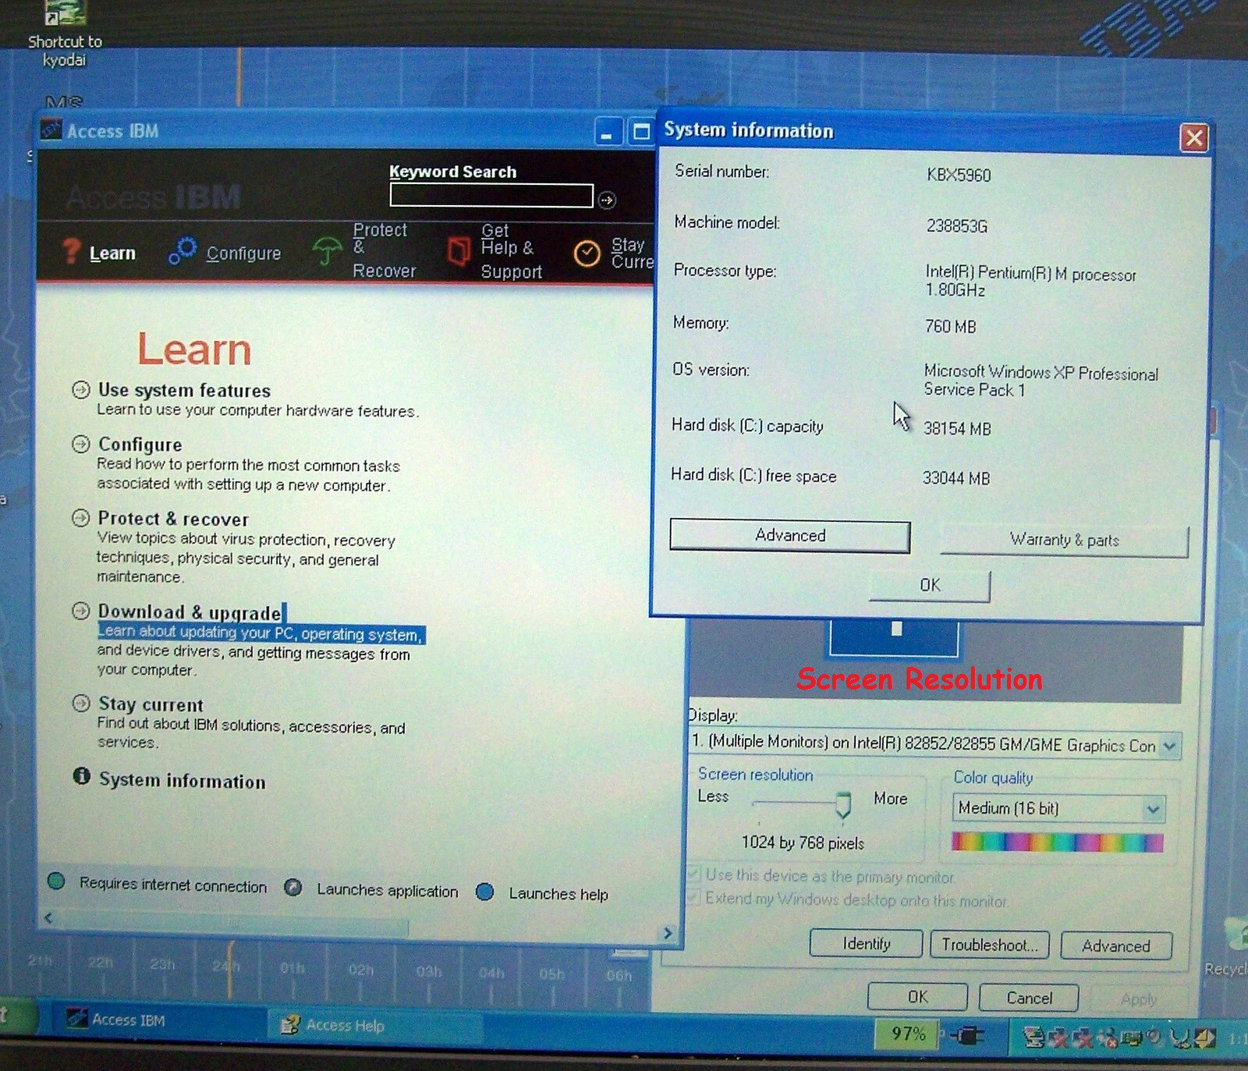
Task: Open the Use system features topic
Action: (x=184, y=390)
